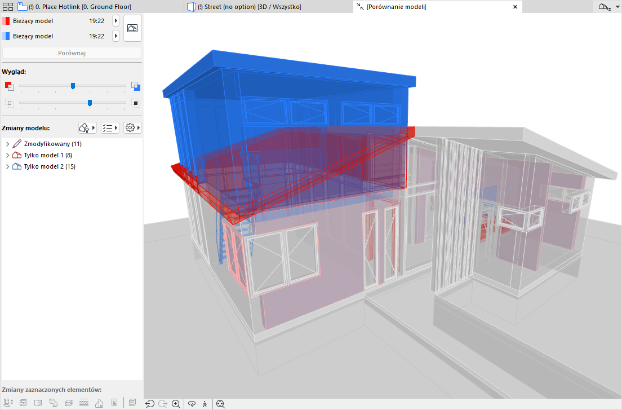Open the checklist options dropdown in Zmiany modelu
Viewport: 622px width, 410px height.
pyautogui.click(x=110, y=128)
